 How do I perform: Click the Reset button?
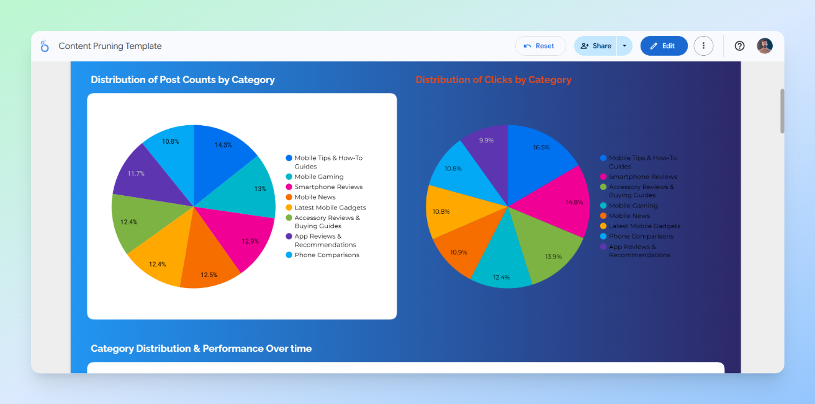pyautogui.click(x=541, y=45)
